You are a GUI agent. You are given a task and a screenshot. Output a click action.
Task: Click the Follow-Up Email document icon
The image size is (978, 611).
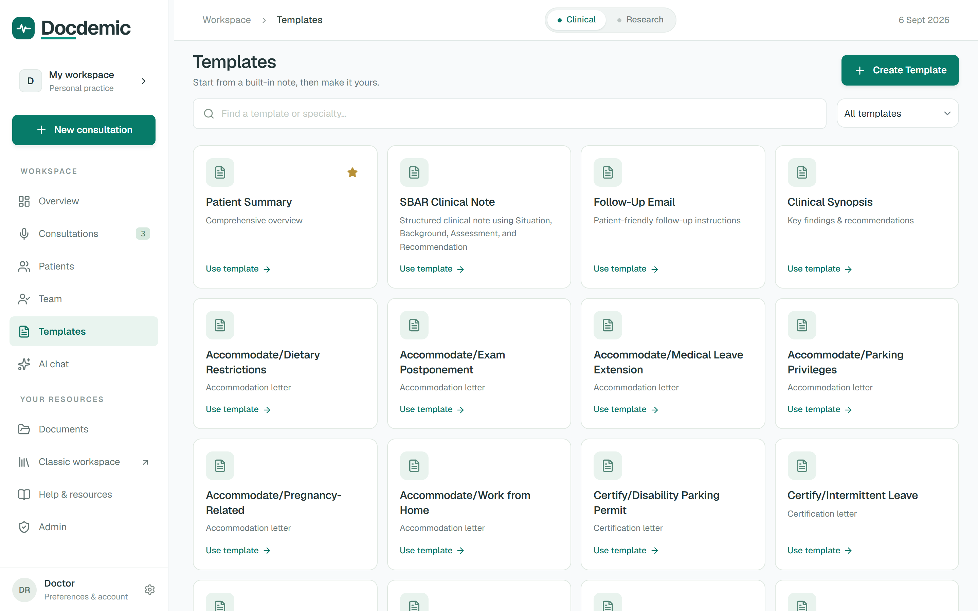(x=608, y=172)
